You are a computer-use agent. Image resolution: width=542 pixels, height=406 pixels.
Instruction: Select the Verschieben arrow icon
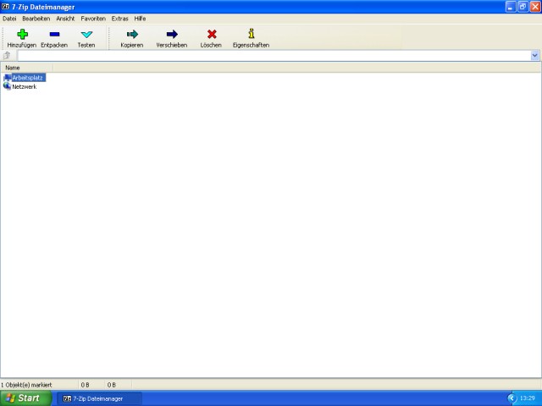pyautogui.click(x=172, y=34)
